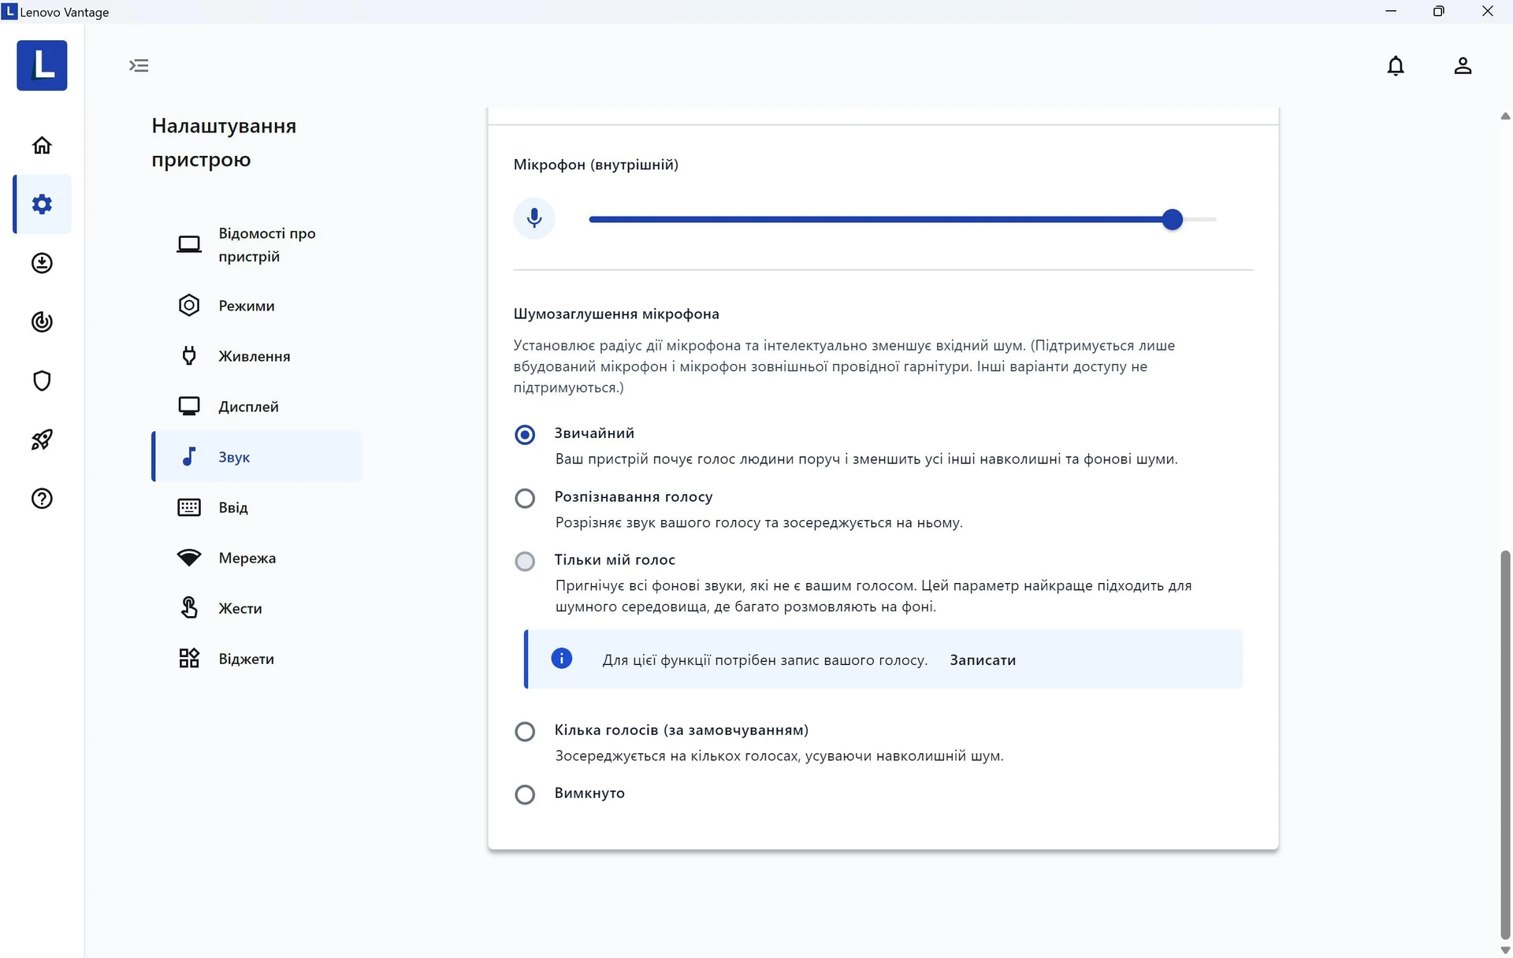Go to the Дисплей section
The image size is (1513, 958).
pos(257,407)
